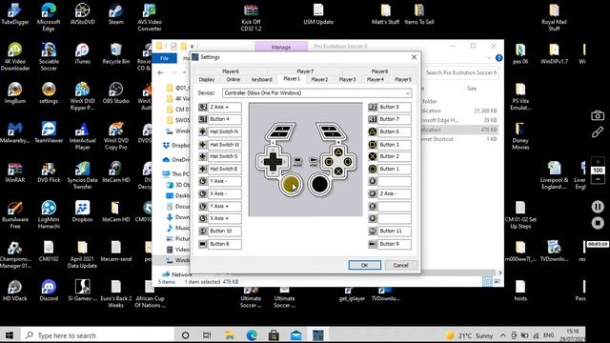Close the Settings dialog
Image resolution: width=610 pixels, height=343 pixels.
tap(414, 57)
